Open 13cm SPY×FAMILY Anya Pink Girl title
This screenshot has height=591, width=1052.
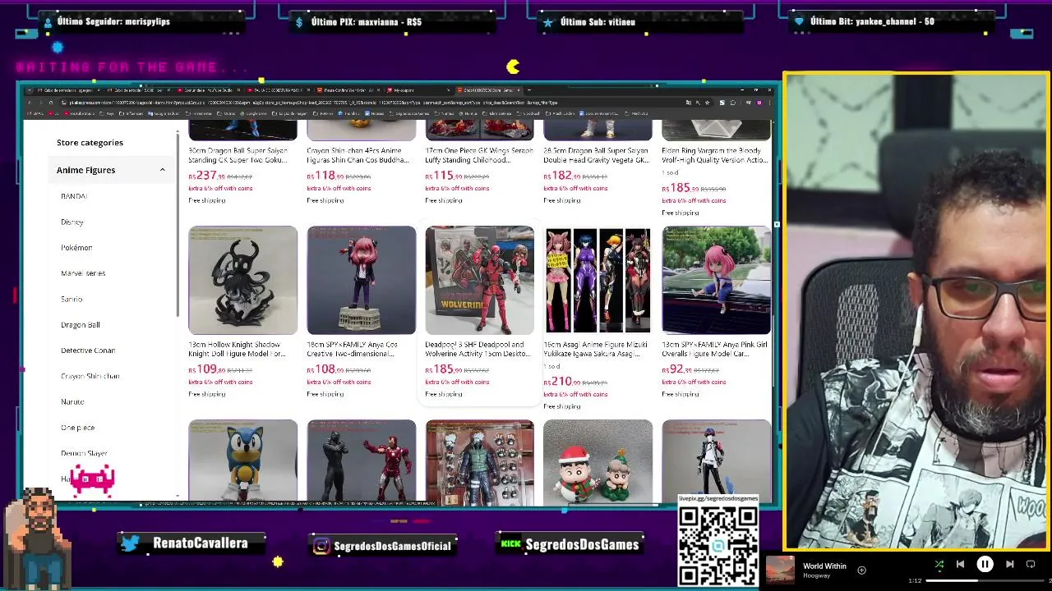(714, 349)
